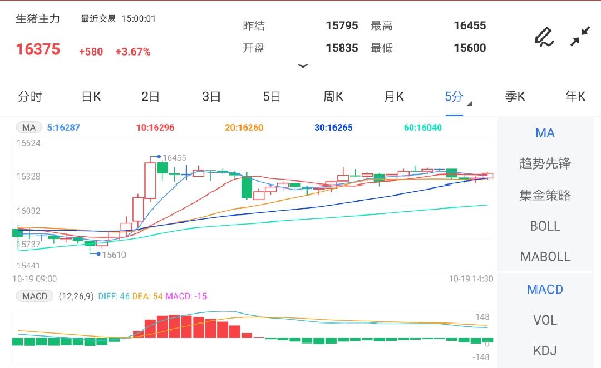
Task: Select the 5日 chart tab
Action: [272, 97]
